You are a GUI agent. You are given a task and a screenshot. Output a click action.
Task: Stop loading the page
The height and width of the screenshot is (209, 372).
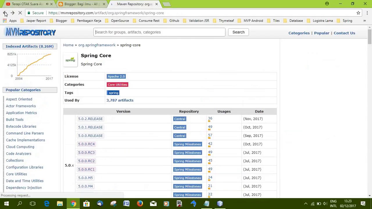[20, 13]
